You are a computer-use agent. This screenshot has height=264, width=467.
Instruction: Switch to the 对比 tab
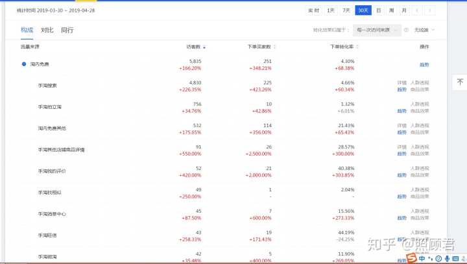coord(47,30)
